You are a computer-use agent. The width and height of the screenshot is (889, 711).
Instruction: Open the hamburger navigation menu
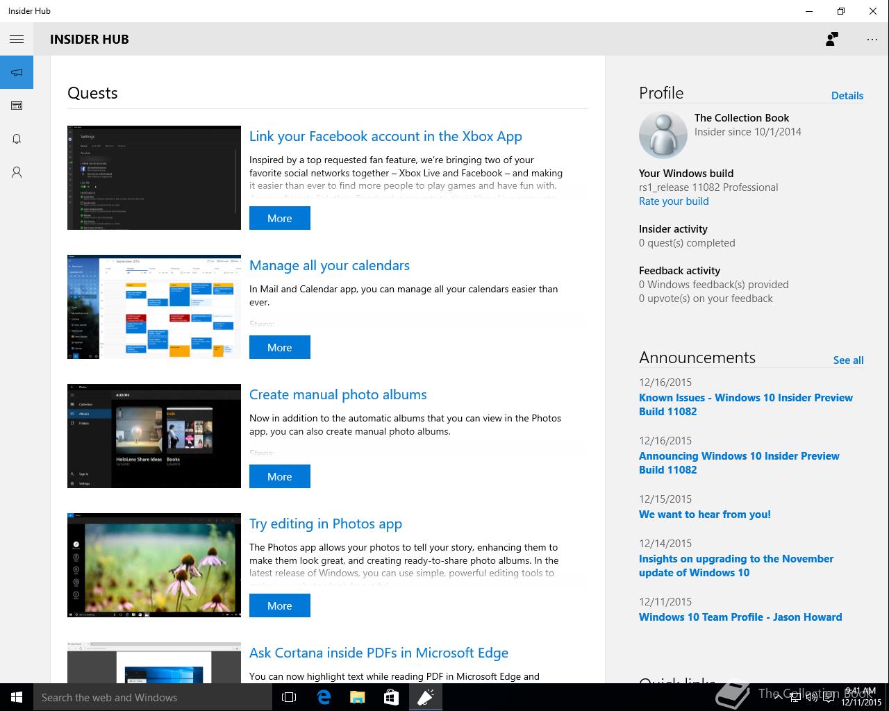pyautogui.click(x=17, y=40)
